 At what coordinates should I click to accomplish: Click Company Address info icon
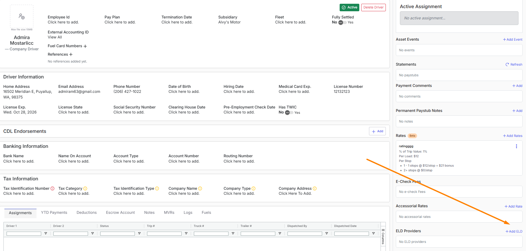315,188
